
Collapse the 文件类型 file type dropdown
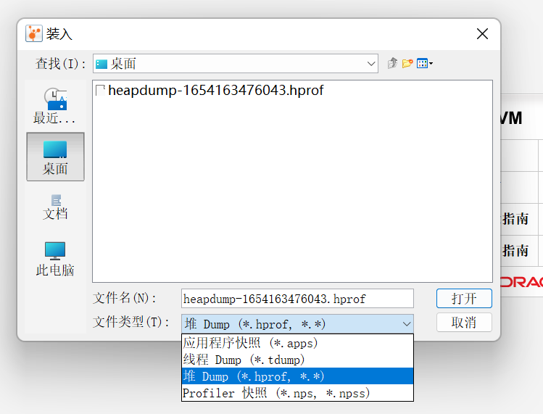point(407,324)
